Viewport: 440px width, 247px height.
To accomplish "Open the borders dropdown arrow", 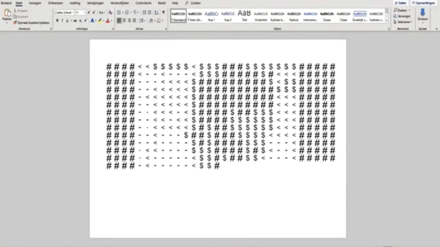I will point(162,21).
